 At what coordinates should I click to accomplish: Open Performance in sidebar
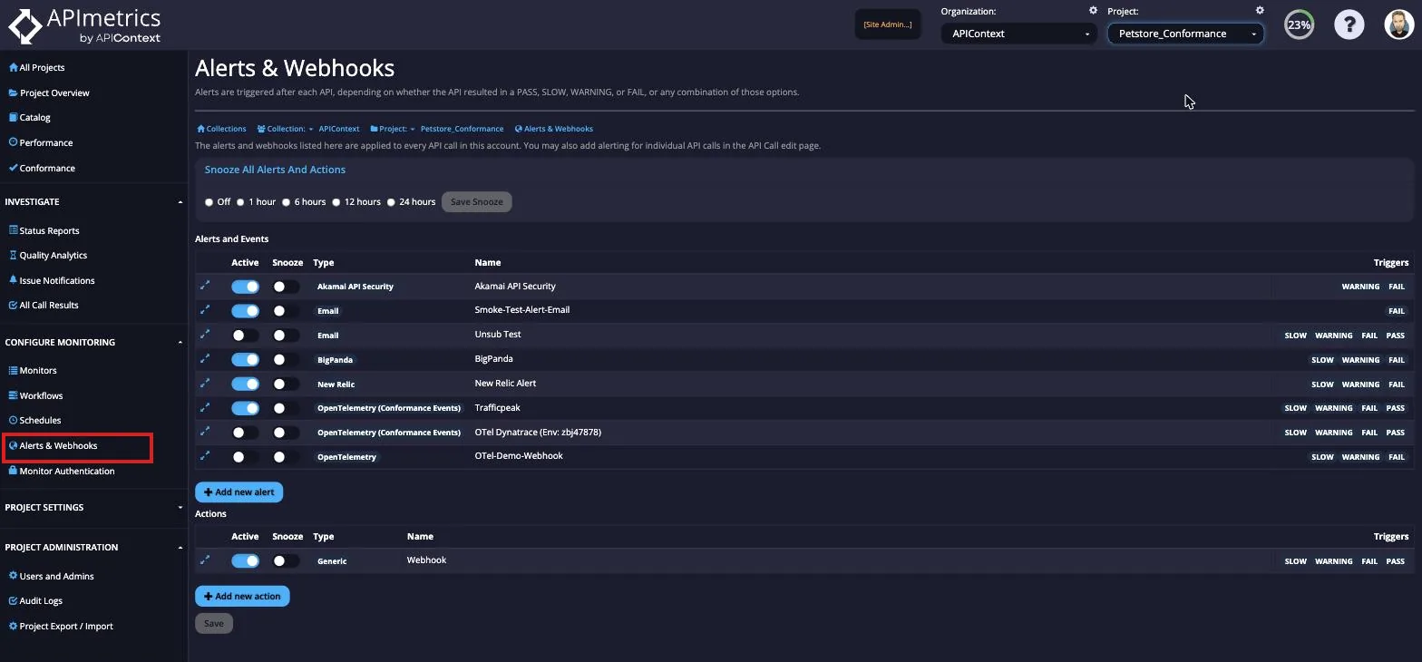pyautogui.click(x=41, y=142)
